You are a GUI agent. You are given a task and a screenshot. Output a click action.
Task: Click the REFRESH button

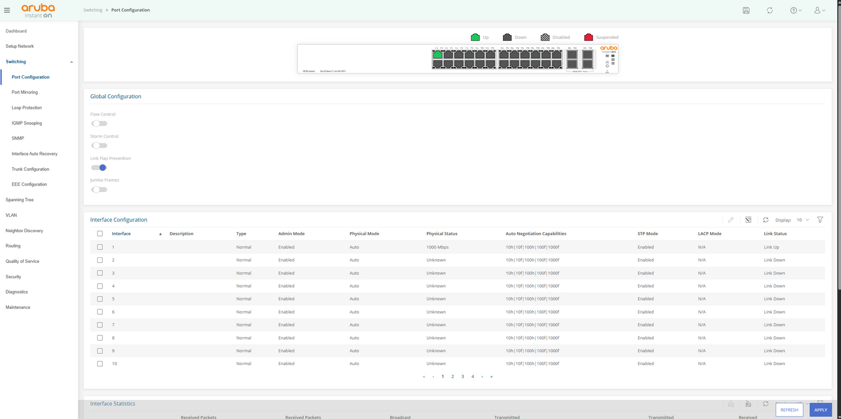coord(789,409)
